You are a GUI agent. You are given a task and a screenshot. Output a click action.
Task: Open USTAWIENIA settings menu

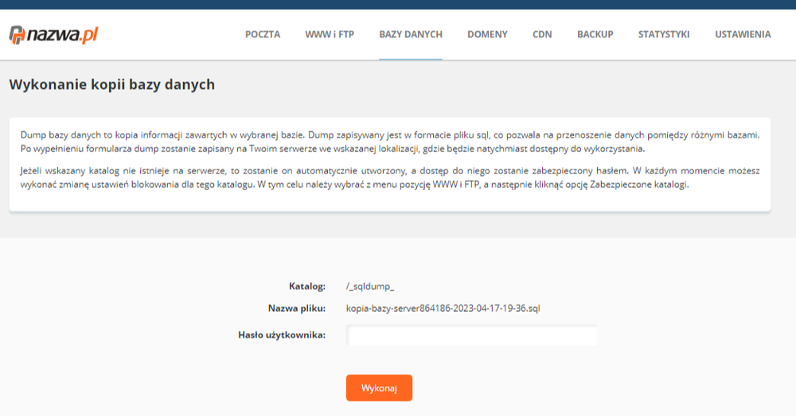click(x=743, y=34)
